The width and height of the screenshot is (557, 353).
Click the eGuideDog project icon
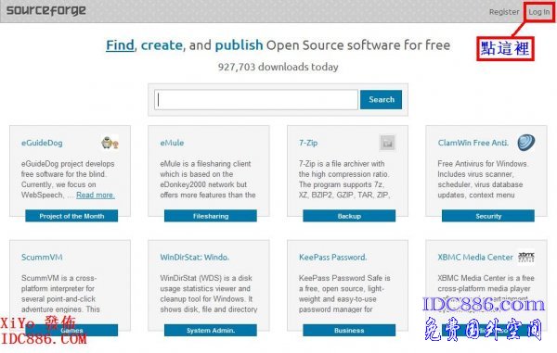110,144
